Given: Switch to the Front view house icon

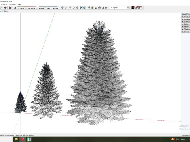Looking at the screenshot, I should pos(96,8).
